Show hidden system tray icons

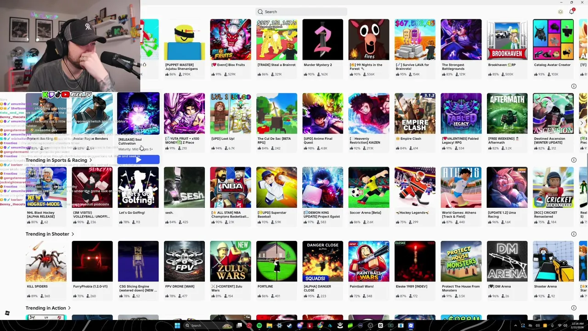(516, 325)
